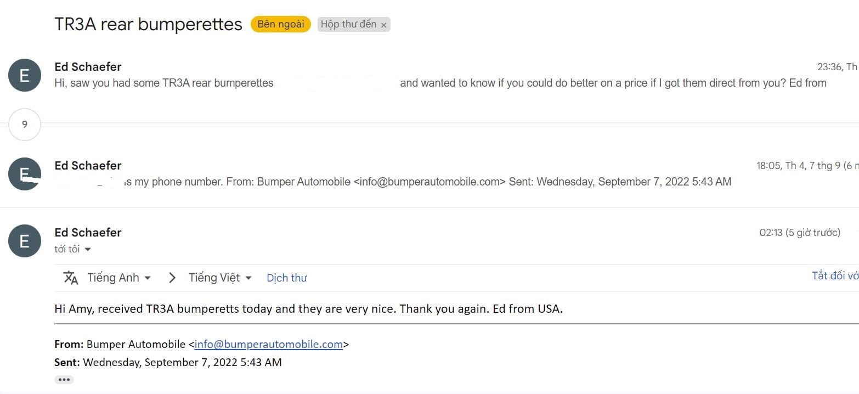The image size is (859, 394).
Task: Click the sender name in the open message
Action: 88,233
